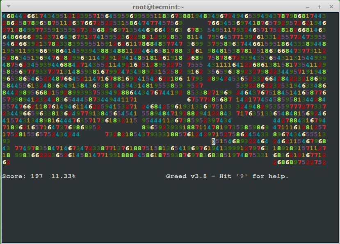Click the '11.33%' completion percentage
Viewport: 340px width, 244px height.
click(x=63, y=176)
